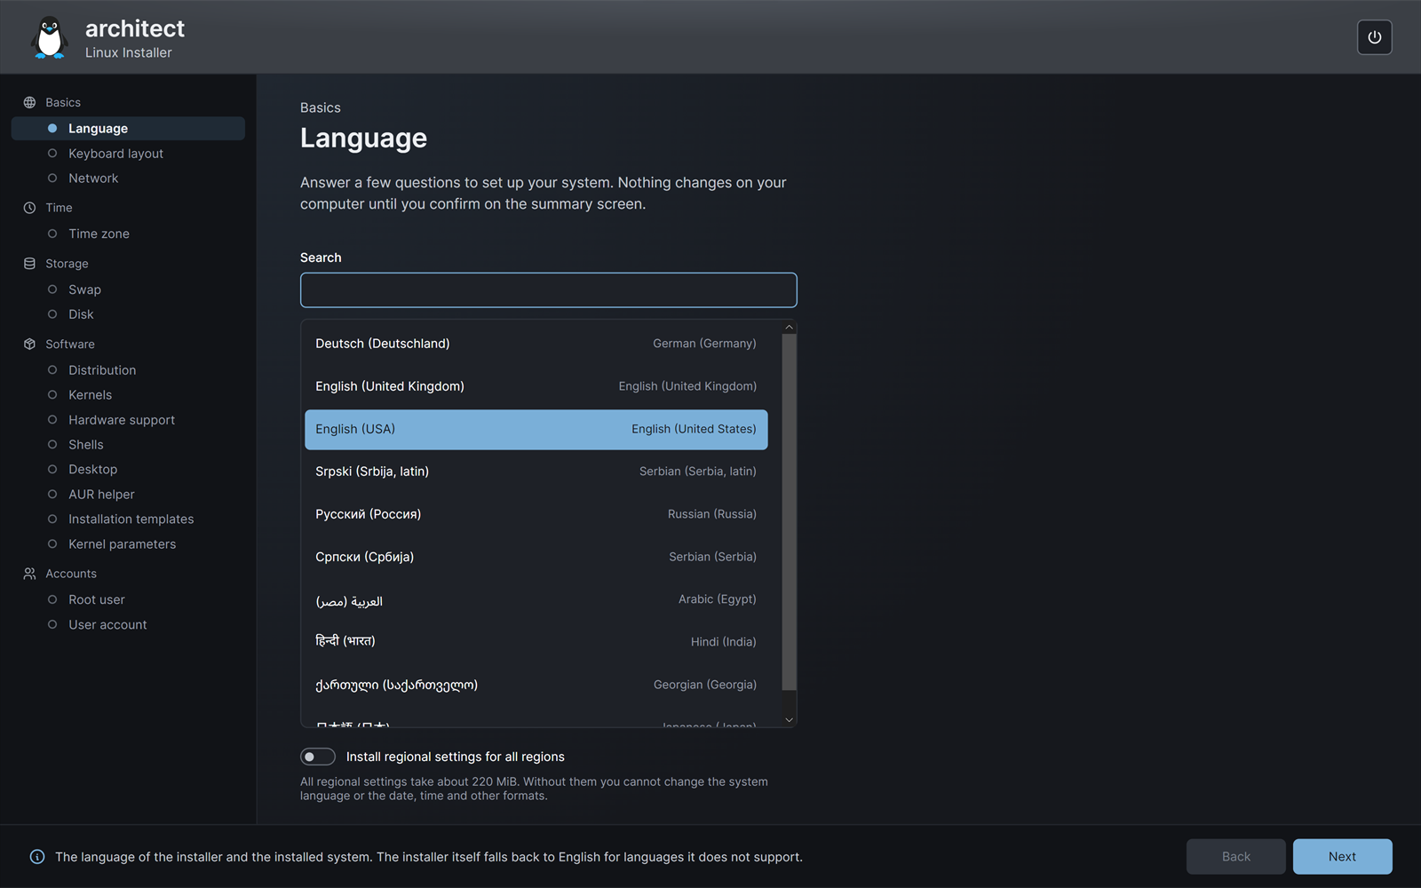Click the Next button
Screen dimensions: 1421x888
pyautogui.click(x=1342, y=857)
